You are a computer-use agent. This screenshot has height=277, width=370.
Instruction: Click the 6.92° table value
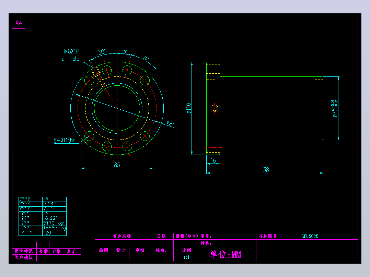click(x=51, y=218)
